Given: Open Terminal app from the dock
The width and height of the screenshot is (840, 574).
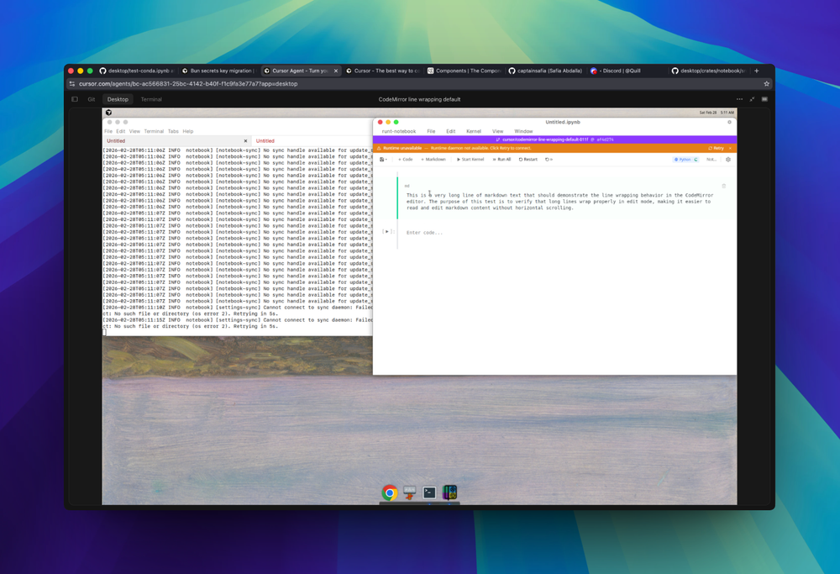Looking at the screenshot, I should pos(429,492).
